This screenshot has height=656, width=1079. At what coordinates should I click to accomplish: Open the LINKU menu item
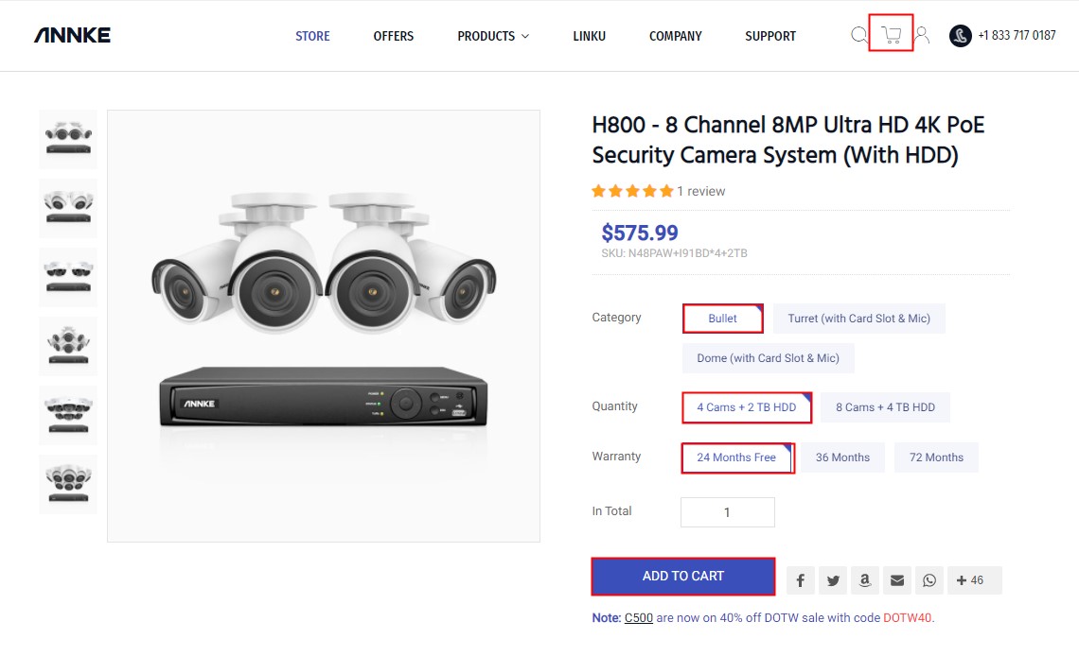click(589, 37)
